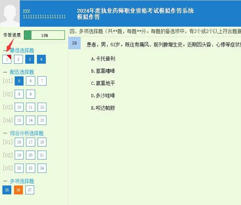Go to question 24
The image size is (241, 205).
click(x=42, y=168)
